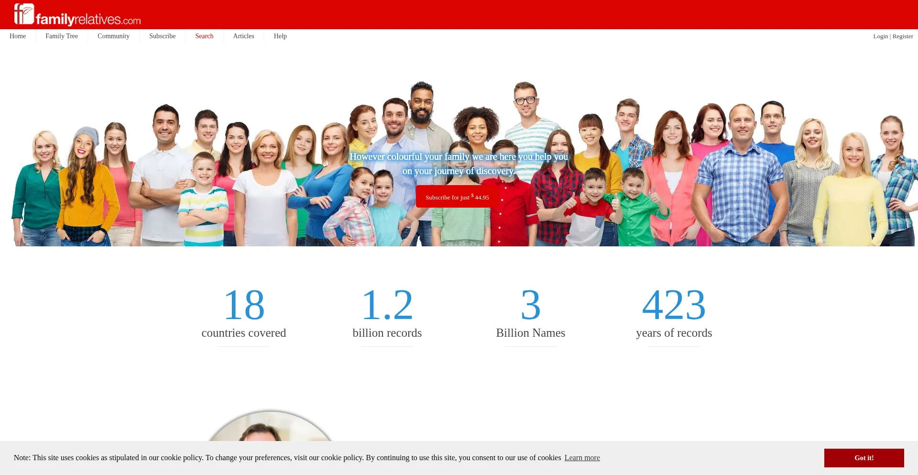Click the 'billion records' label

pos(387,333)
